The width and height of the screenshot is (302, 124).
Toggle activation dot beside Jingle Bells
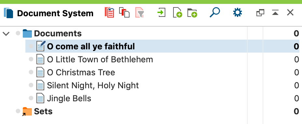[x=31, y=98]
